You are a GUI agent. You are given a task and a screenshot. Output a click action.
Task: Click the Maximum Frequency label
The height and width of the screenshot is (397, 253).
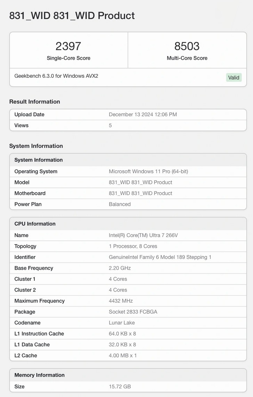[x=40, y=301]
